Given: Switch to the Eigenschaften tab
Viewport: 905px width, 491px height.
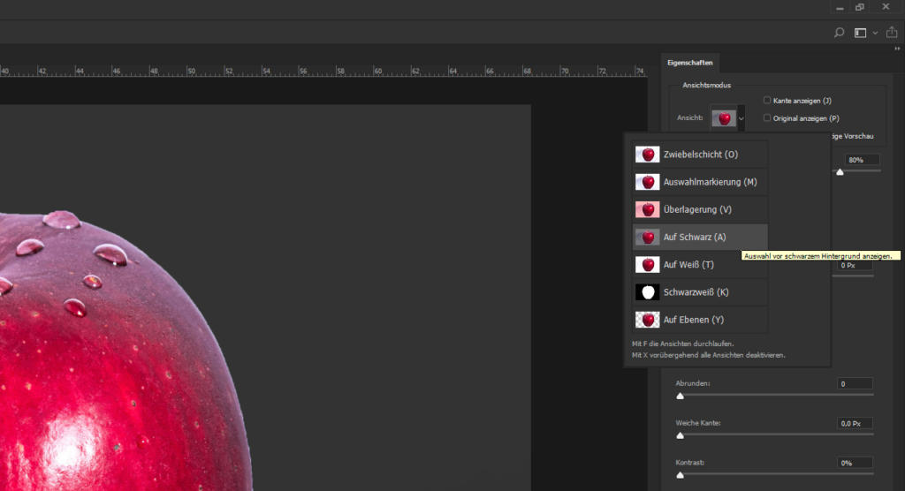Looking at the screenshot, I should (x=689, y=63).
